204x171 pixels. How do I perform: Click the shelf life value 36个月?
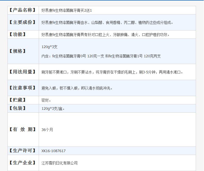point(47,130)
